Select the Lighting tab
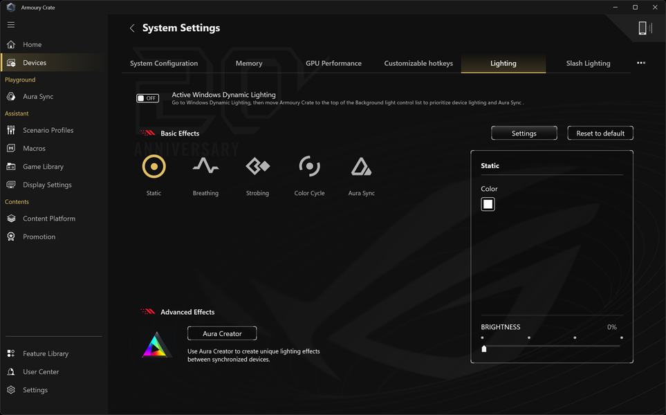This screenshot has height=415, width=666. click(503, 64)
